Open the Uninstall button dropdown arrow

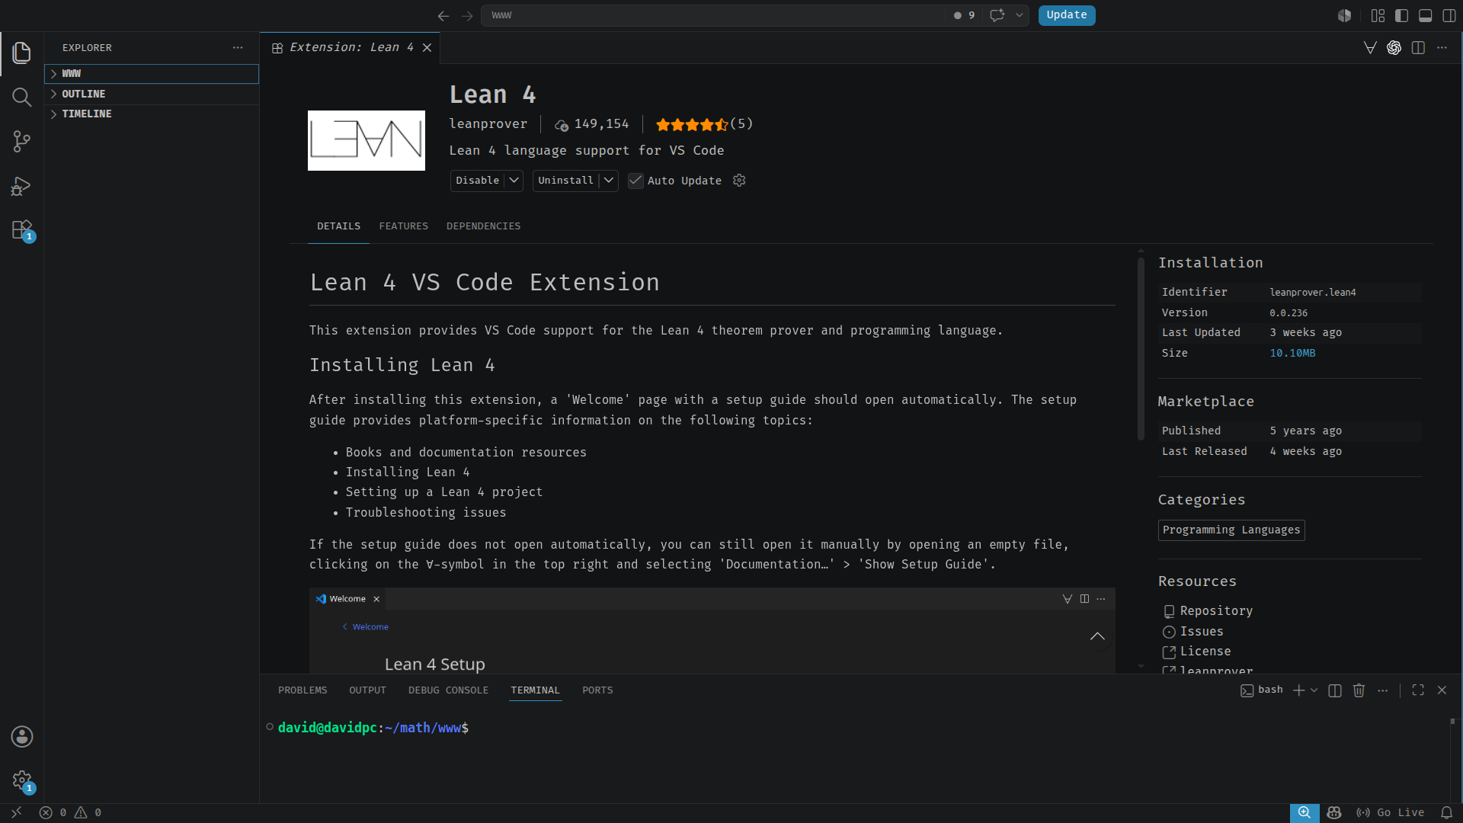click(609, 181)
